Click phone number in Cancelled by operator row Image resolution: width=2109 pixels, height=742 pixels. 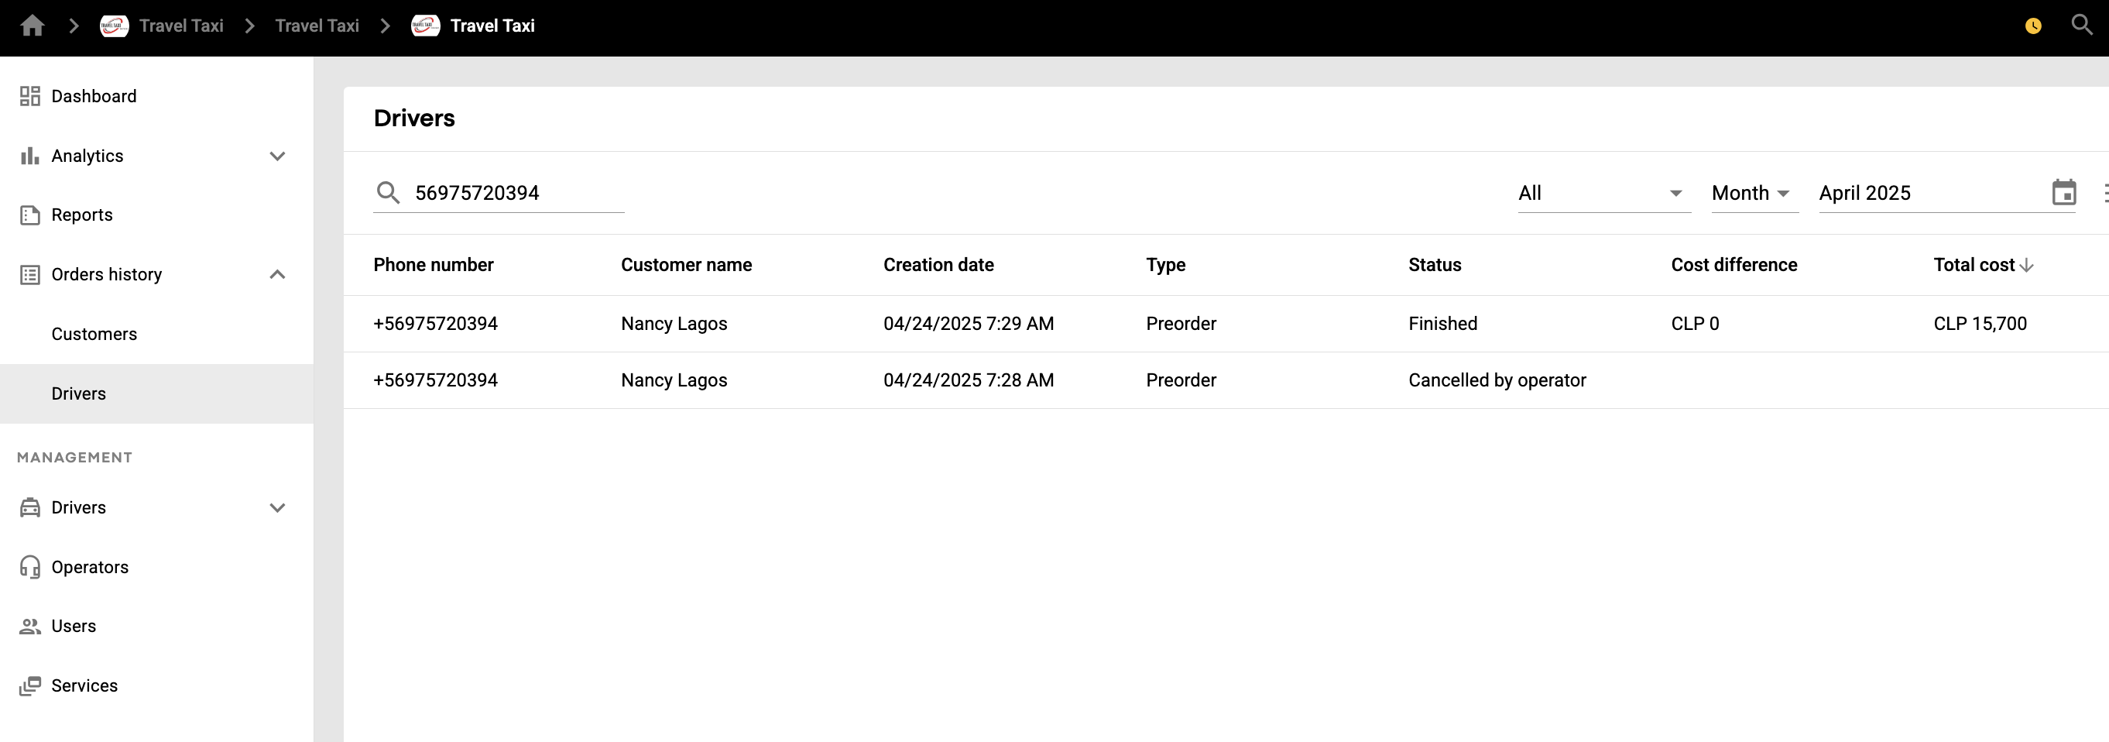pyautogui.click(x=436, y=381)
